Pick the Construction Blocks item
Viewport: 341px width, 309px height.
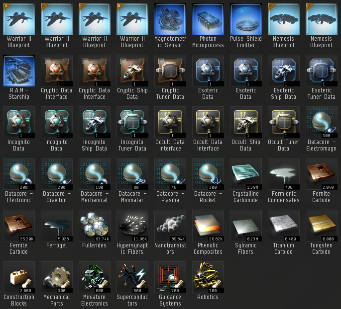pos(19,277)
